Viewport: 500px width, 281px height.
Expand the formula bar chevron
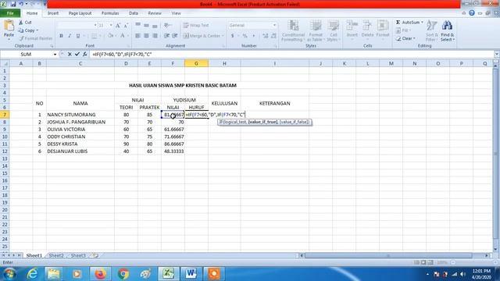pyautogui.click(x=497, y=55)
